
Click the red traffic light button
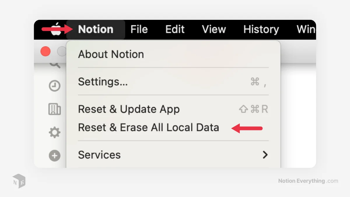(x=45, y=51)
